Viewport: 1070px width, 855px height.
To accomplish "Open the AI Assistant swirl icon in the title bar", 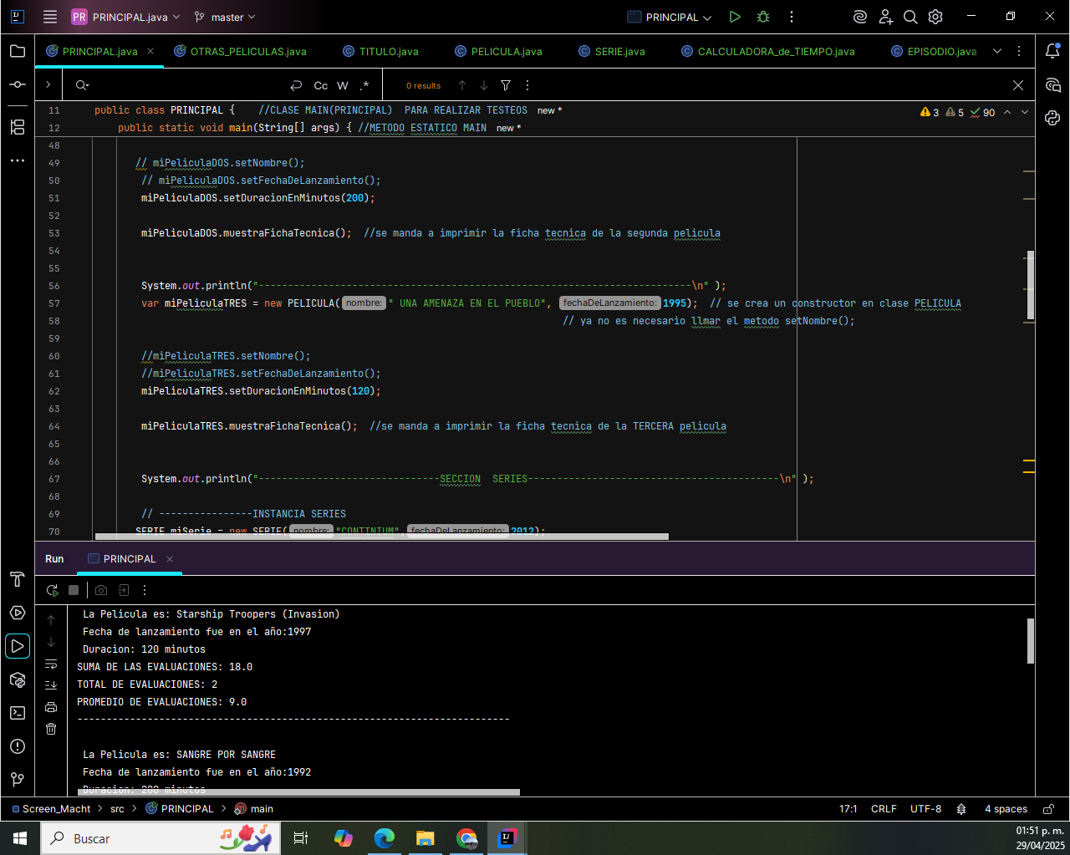I will click(860, 17).
